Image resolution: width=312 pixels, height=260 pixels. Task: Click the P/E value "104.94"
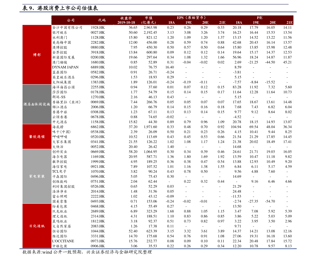coord(236,127)
